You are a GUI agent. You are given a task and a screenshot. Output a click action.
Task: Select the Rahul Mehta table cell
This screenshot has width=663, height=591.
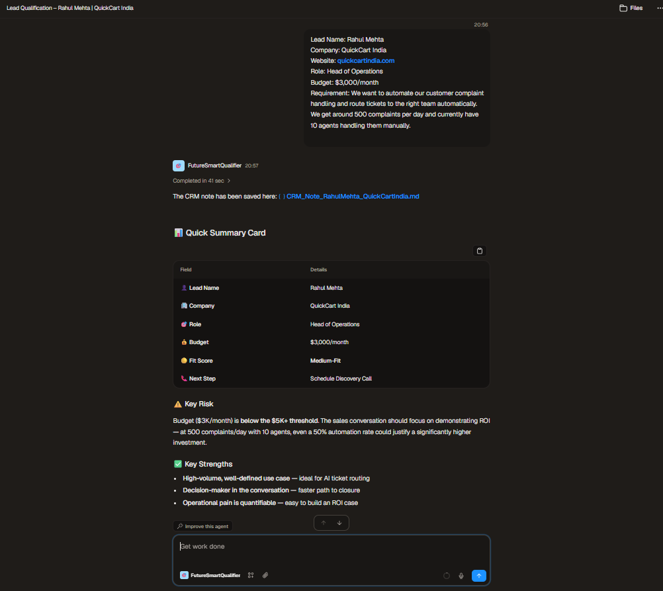click(326, 288)
